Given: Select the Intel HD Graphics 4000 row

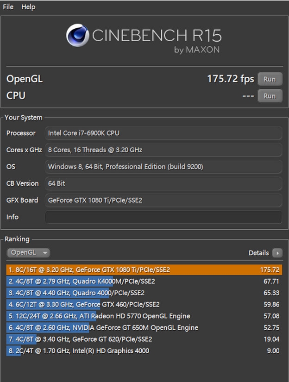Looking at the screenshot, I should [144, 351].
